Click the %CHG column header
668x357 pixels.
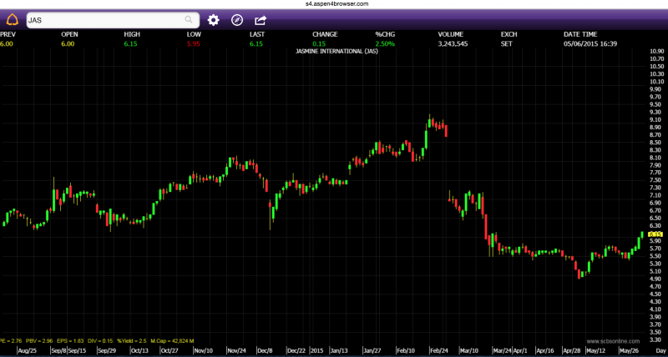pyautogui.click(x=385, y=34)
